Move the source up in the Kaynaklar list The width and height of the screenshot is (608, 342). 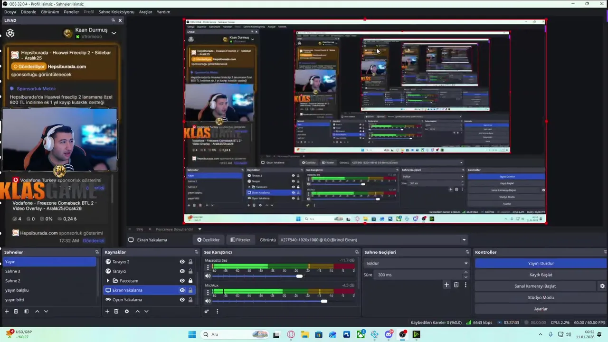click(x=137, y=311)
